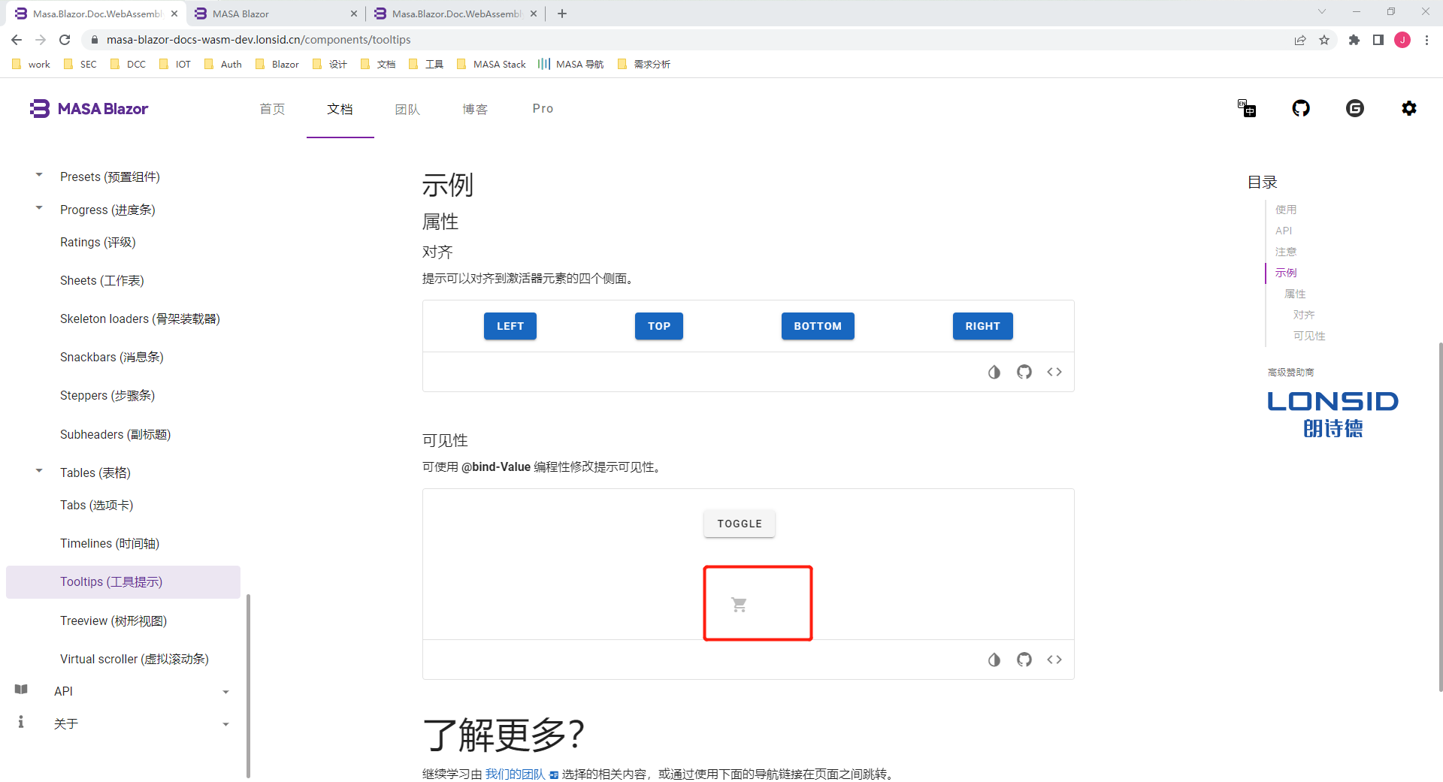Image resolution: width=1443 pixels, height=782 pixels.
Task: Toggle dark theme on the alignment example card
Action: (x=994, y=372)
